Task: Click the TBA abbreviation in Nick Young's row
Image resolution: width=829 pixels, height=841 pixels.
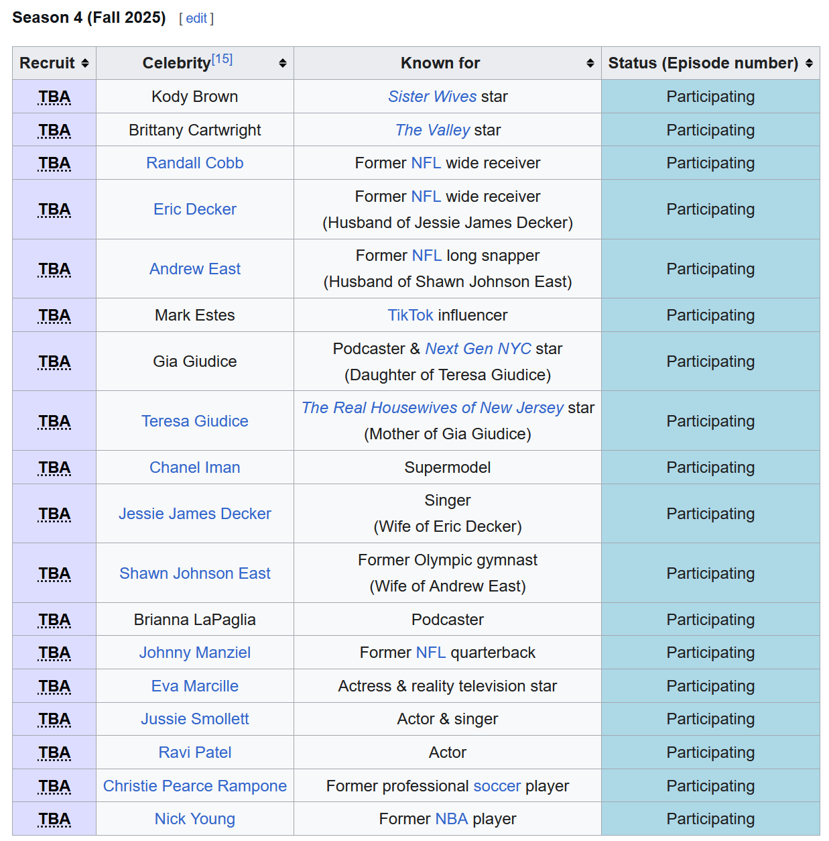Action: (x=54, y=819)
